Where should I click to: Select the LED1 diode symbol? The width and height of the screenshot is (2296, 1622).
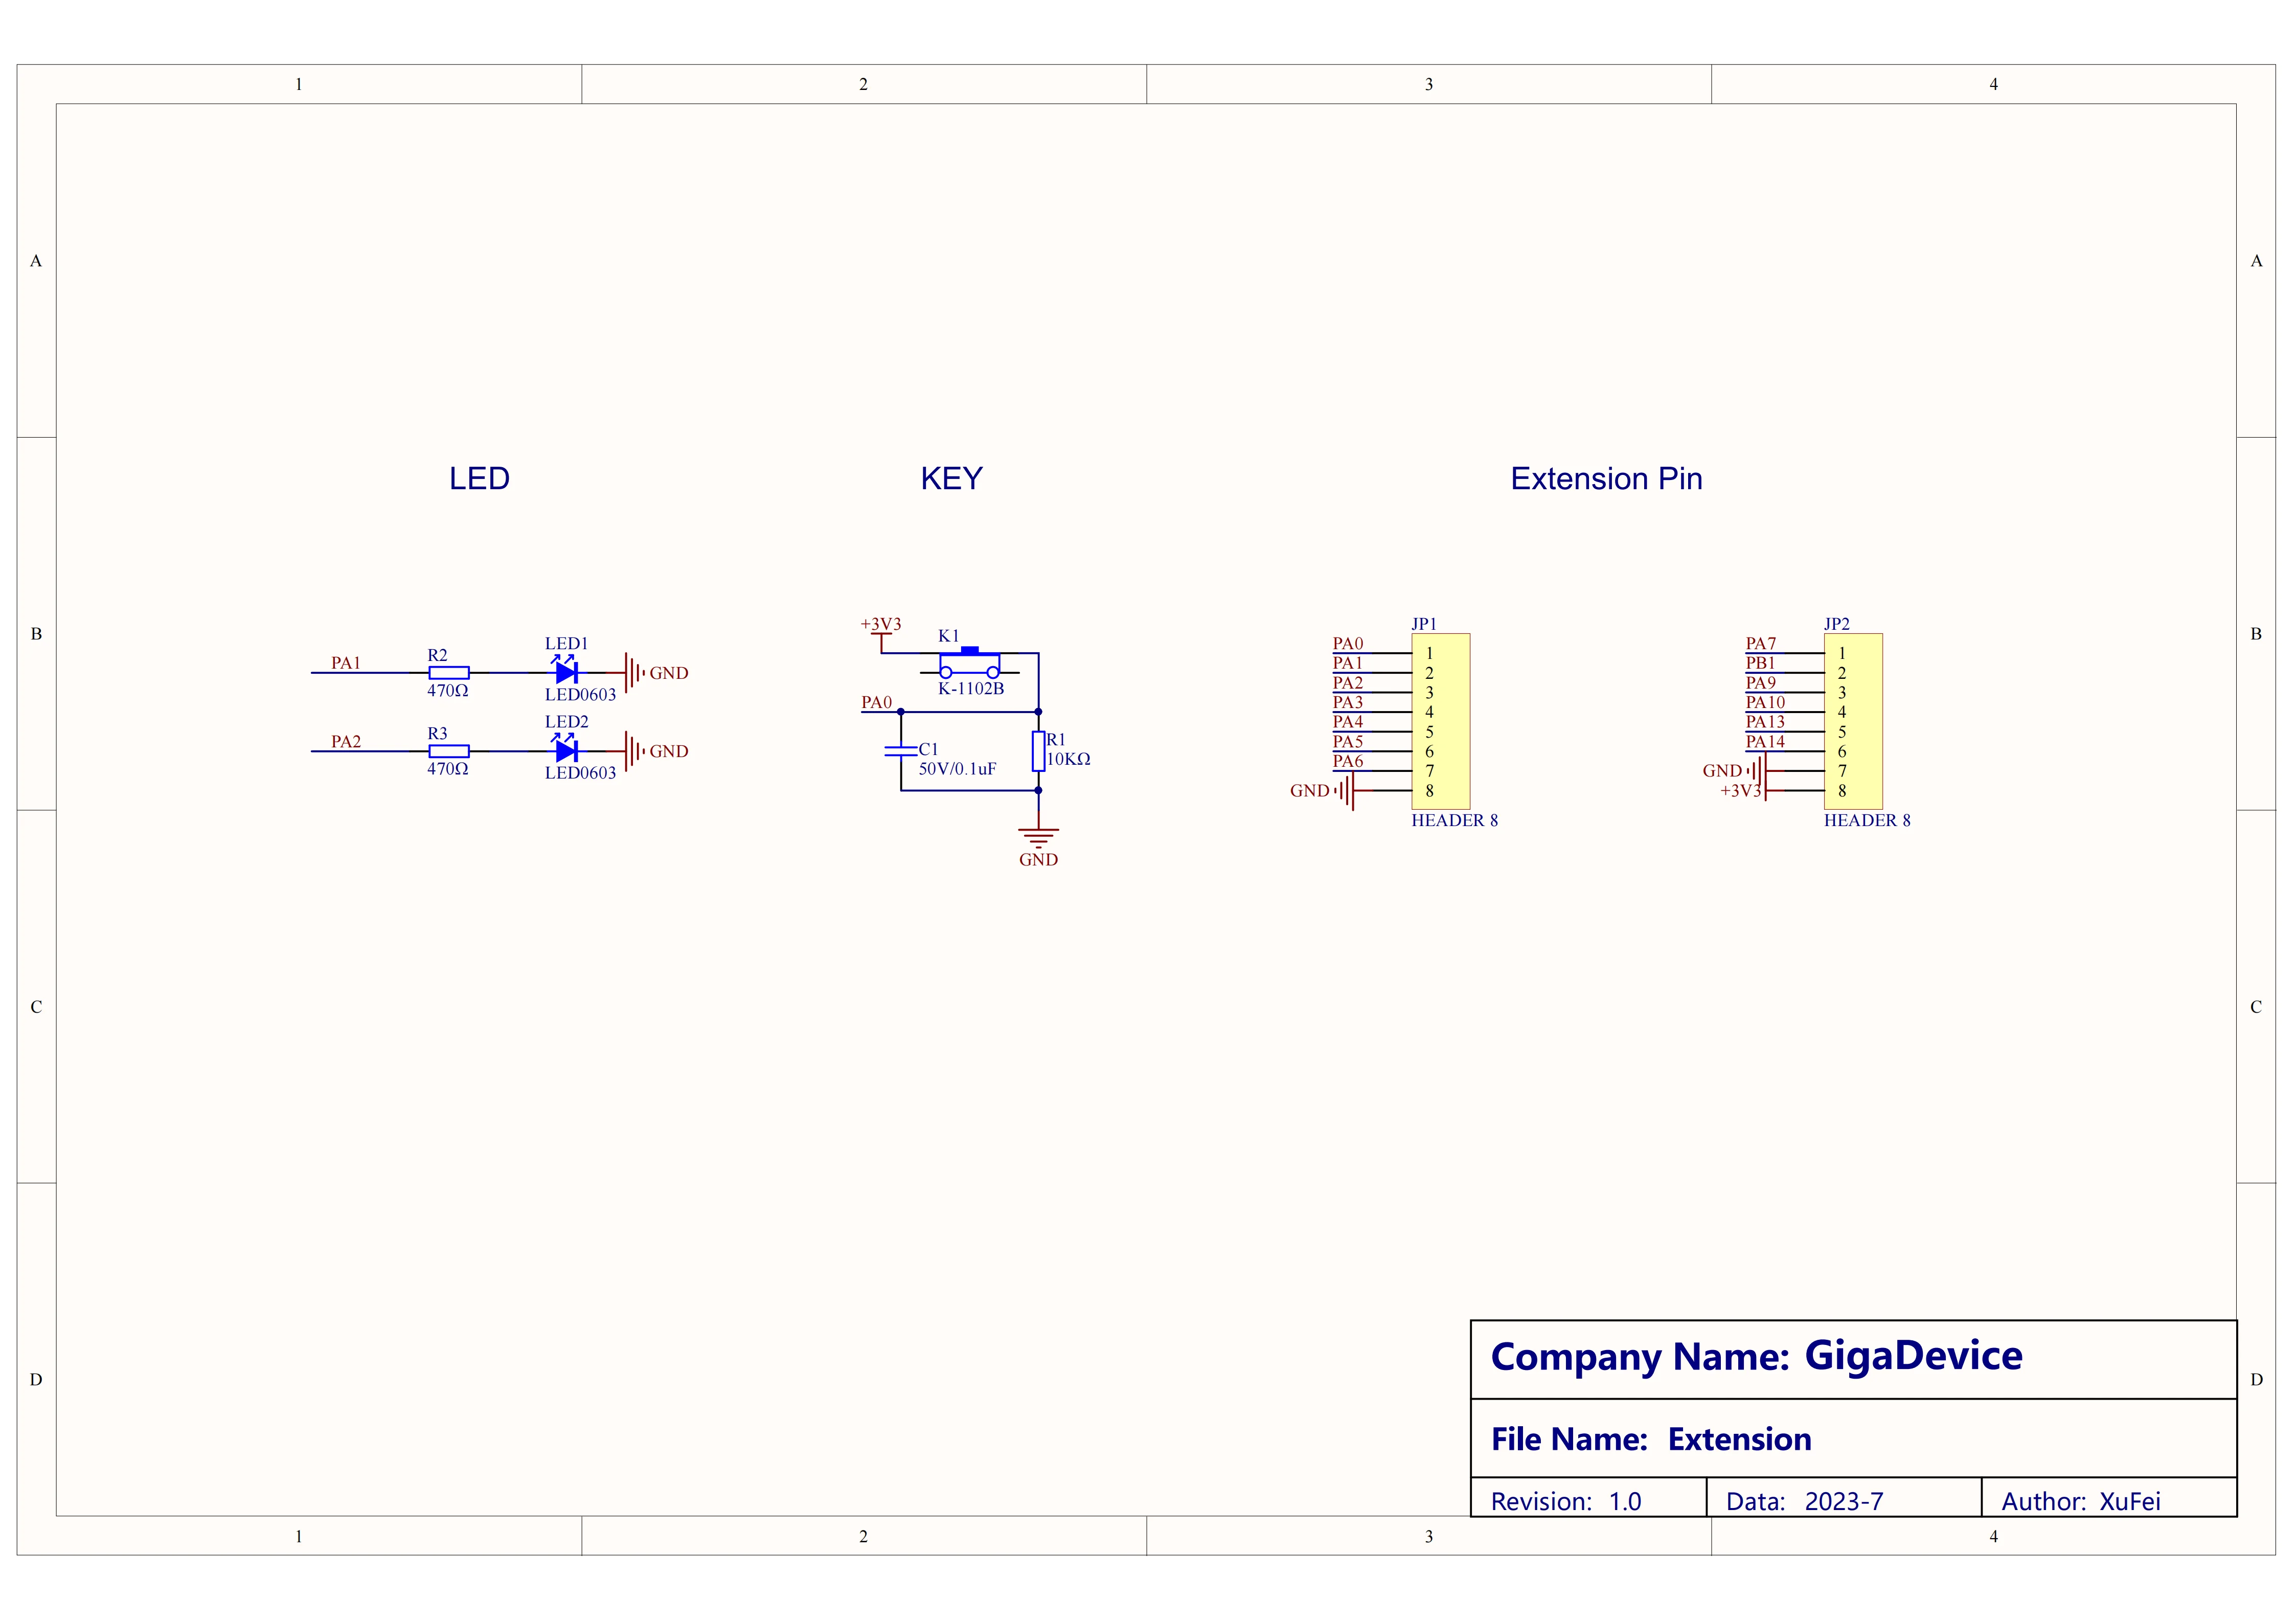pos(564,674)
